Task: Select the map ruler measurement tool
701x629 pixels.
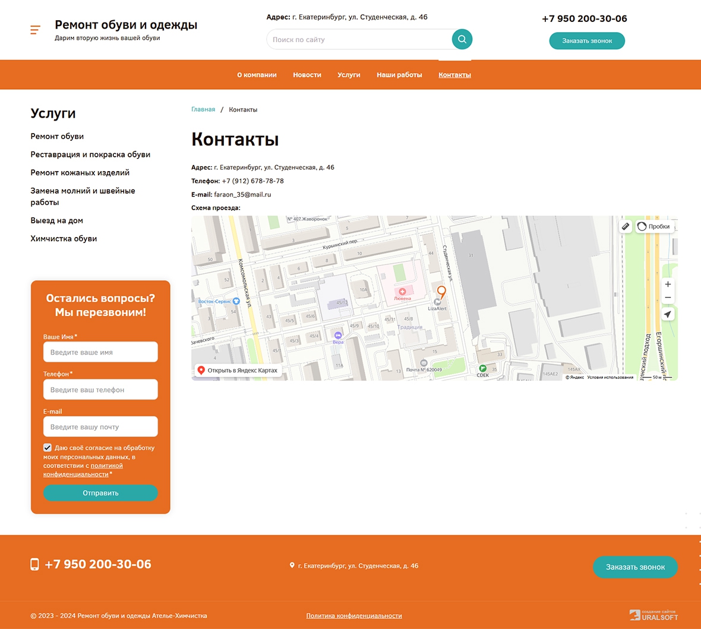Action: pos(626,226)
